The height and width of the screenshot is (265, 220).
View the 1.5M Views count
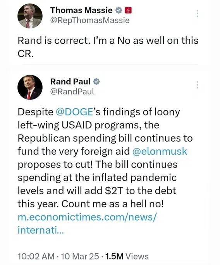tap(127, 256)
